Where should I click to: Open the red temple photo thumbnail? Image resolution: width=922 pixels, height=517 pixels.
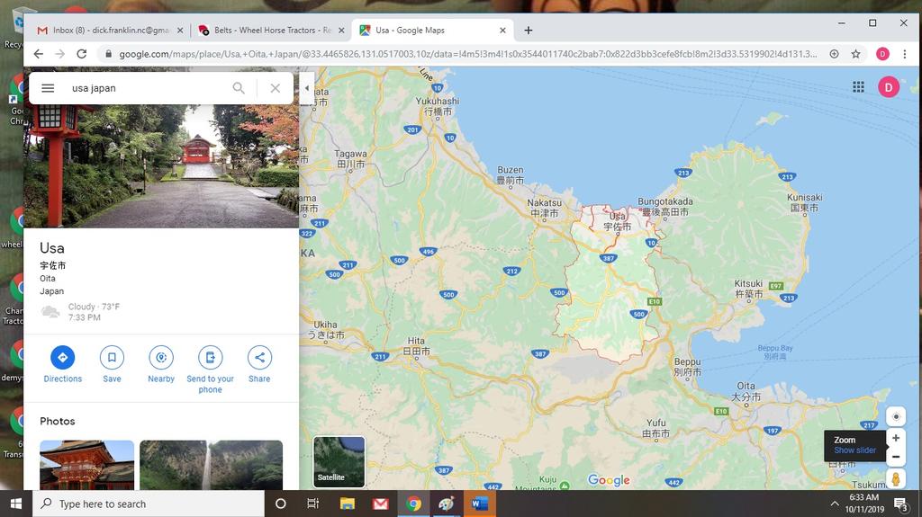tap(87, 465)
